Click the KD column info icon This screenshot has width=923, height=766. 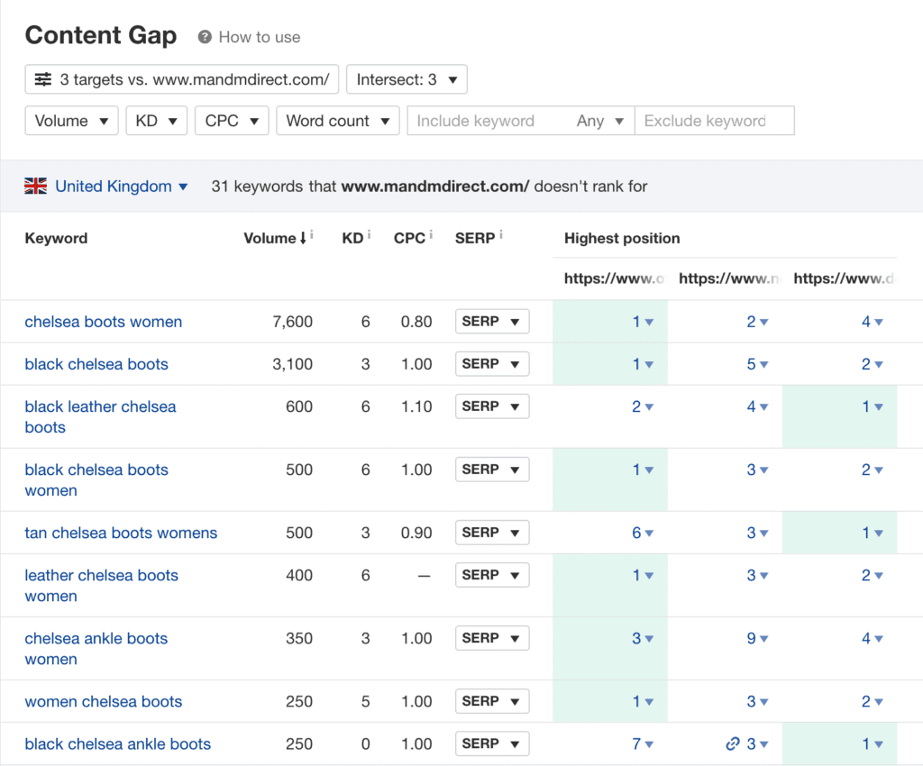pos(369,234)
